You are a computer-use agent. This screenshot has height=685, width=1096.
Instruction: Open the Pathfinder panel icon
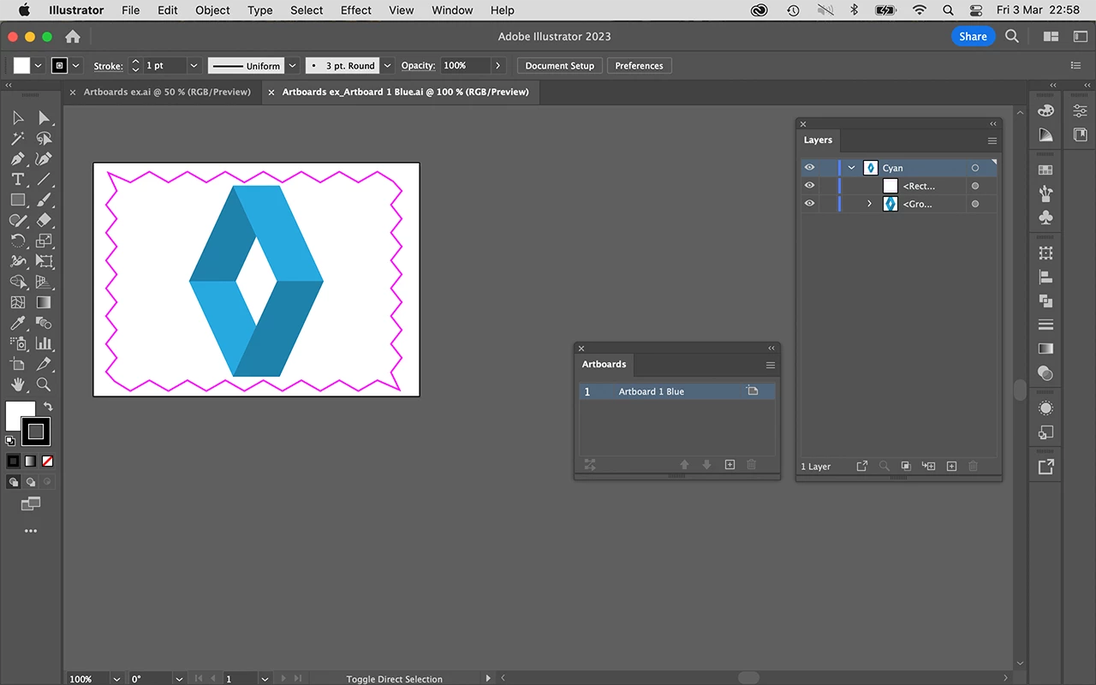1045,301
